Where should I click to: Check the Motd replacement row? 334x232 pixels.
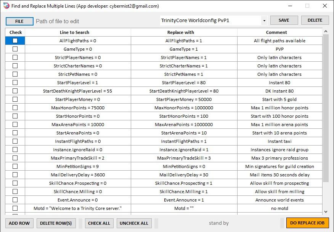(x=14, y=208)
